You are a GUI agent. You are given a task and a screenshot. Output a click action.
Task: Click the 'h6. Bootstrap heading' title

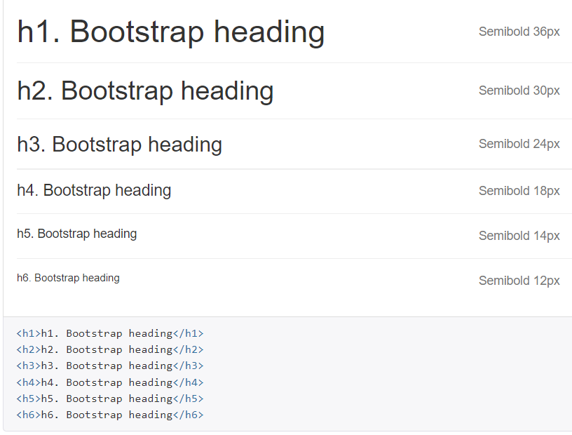click(x=68, y=278)
